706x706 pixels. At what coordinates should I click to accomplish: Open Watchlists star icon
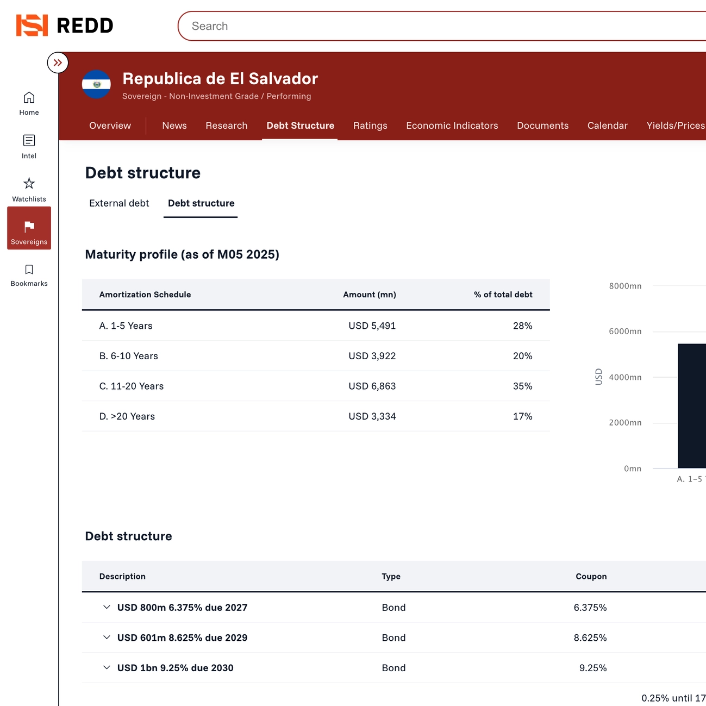pyautogui.click(x=29, y=184)
